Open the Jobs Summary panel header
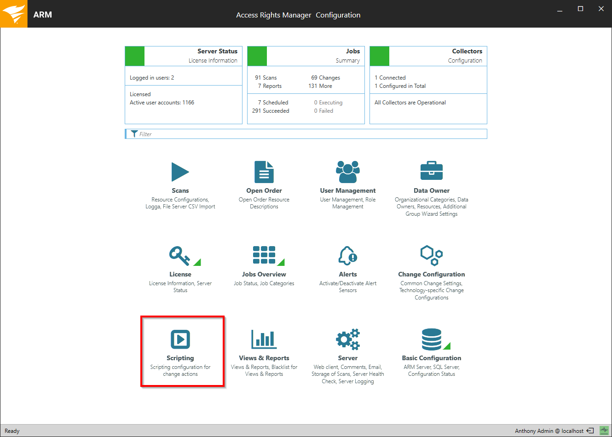The height and width of the screenshot is (437, 612). [x=316, y=56]
